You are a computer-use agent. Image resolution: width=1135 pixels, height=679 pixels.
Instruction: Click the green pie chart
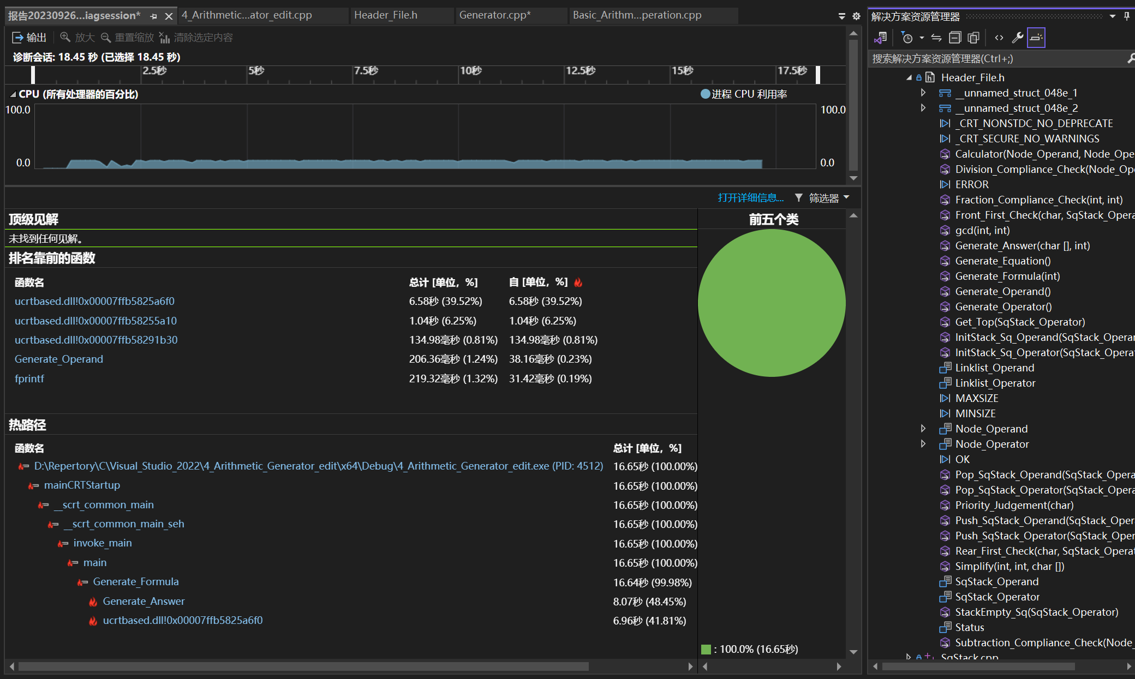[x=772, y=303]
